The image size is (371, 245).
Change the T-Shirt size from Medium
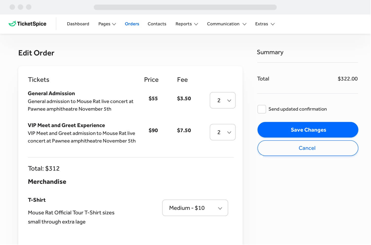(195, 208)
